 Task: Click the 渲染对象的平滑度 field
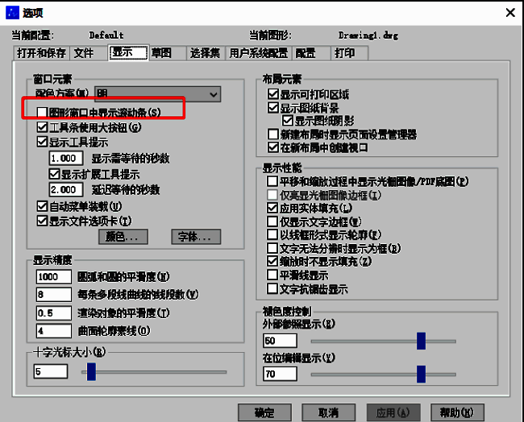click(x=53, y=313)
